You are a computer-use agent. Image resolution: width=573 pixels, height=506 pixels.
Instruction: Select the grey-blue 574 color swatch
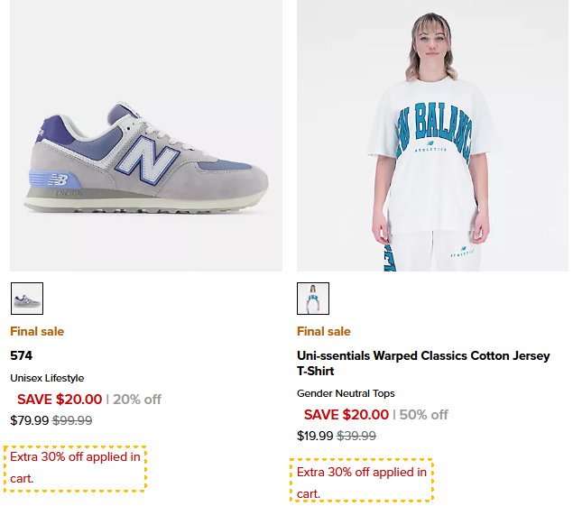[27, 299]
